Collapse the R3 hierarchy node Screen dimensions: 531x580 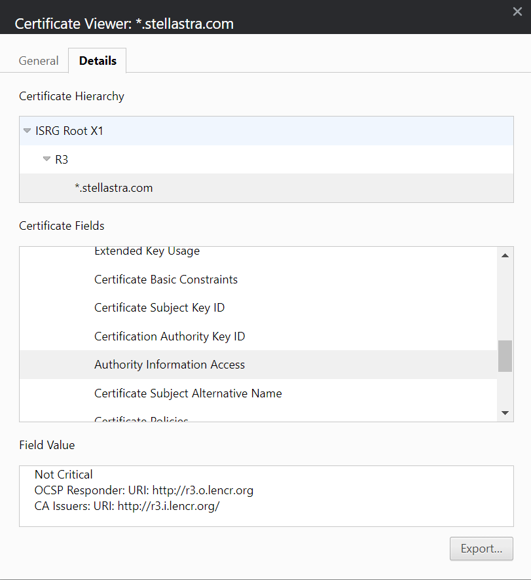coord(46,159)
